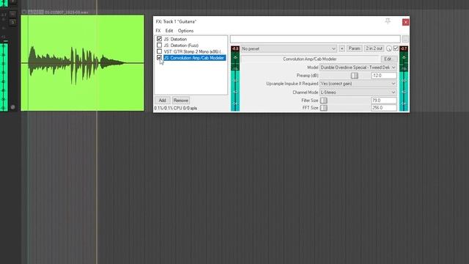
Task: Open the No preset dropdown
Action: click(289, 48)
